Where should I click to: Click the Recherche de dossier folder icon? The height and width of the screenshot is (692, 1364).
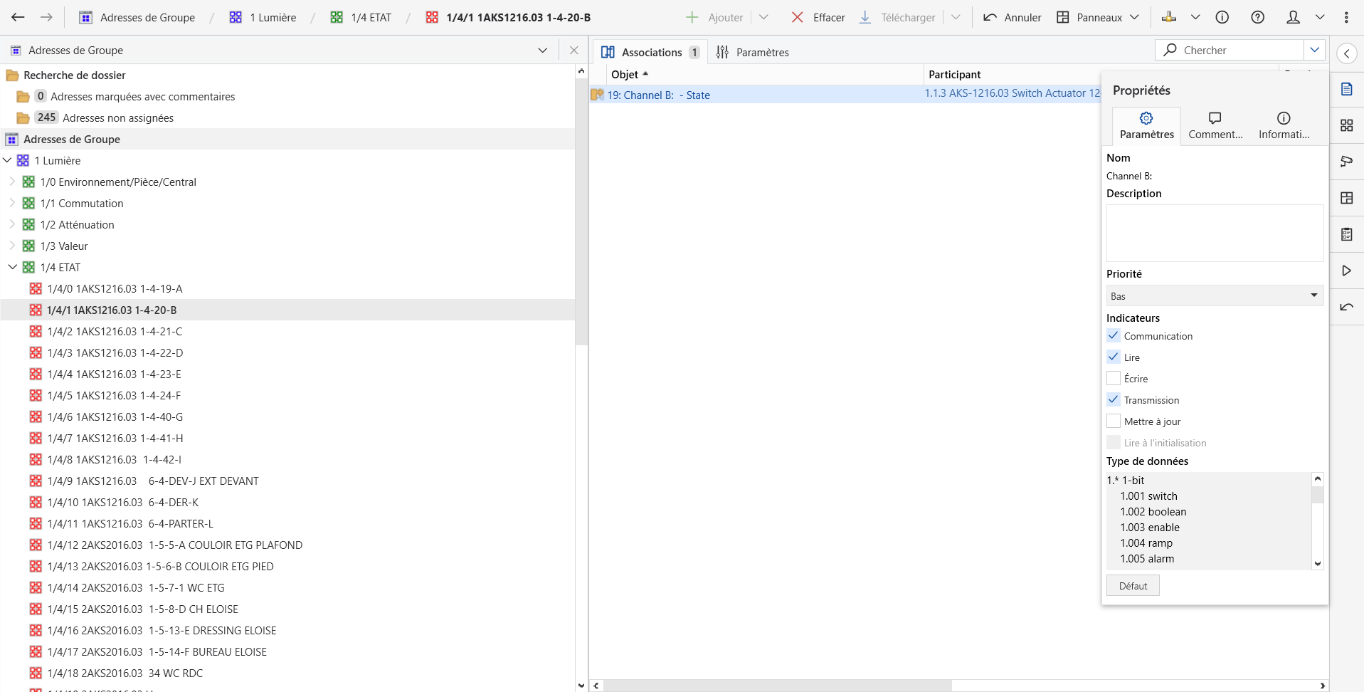click(12, 75)
